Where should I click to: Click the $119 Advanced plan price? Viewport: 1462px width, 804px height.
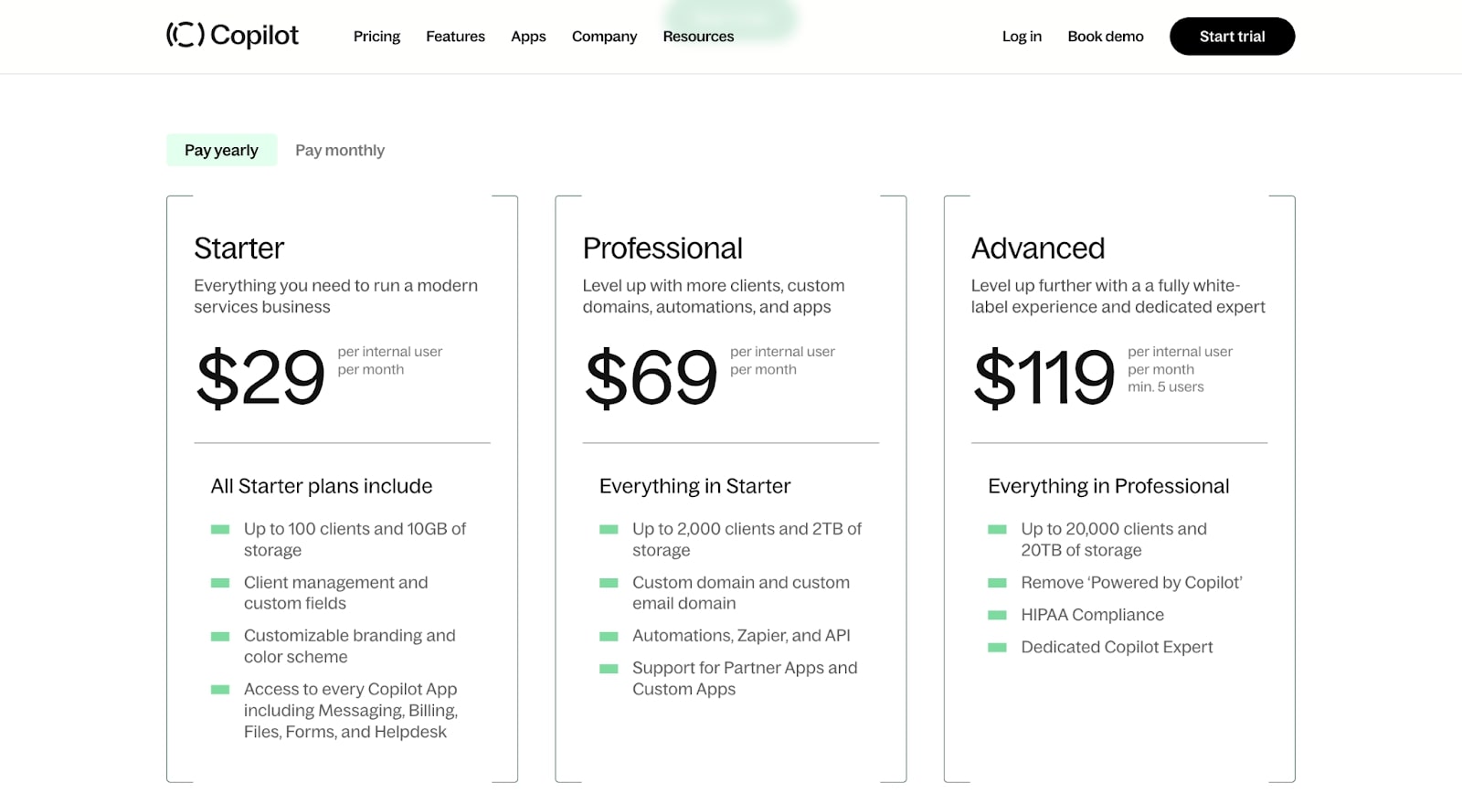[1044, 376]
